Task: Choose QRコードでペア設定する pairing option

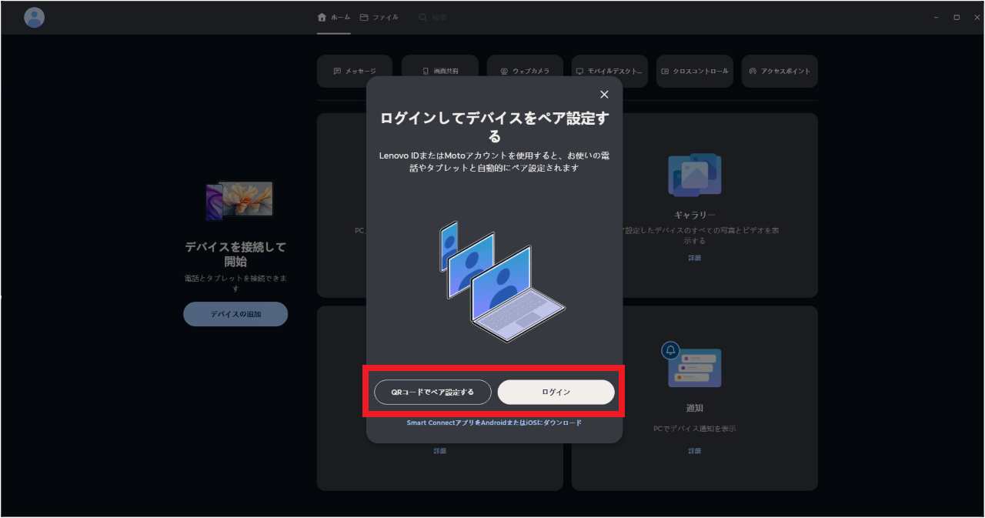Action: (x=432, y=392)
